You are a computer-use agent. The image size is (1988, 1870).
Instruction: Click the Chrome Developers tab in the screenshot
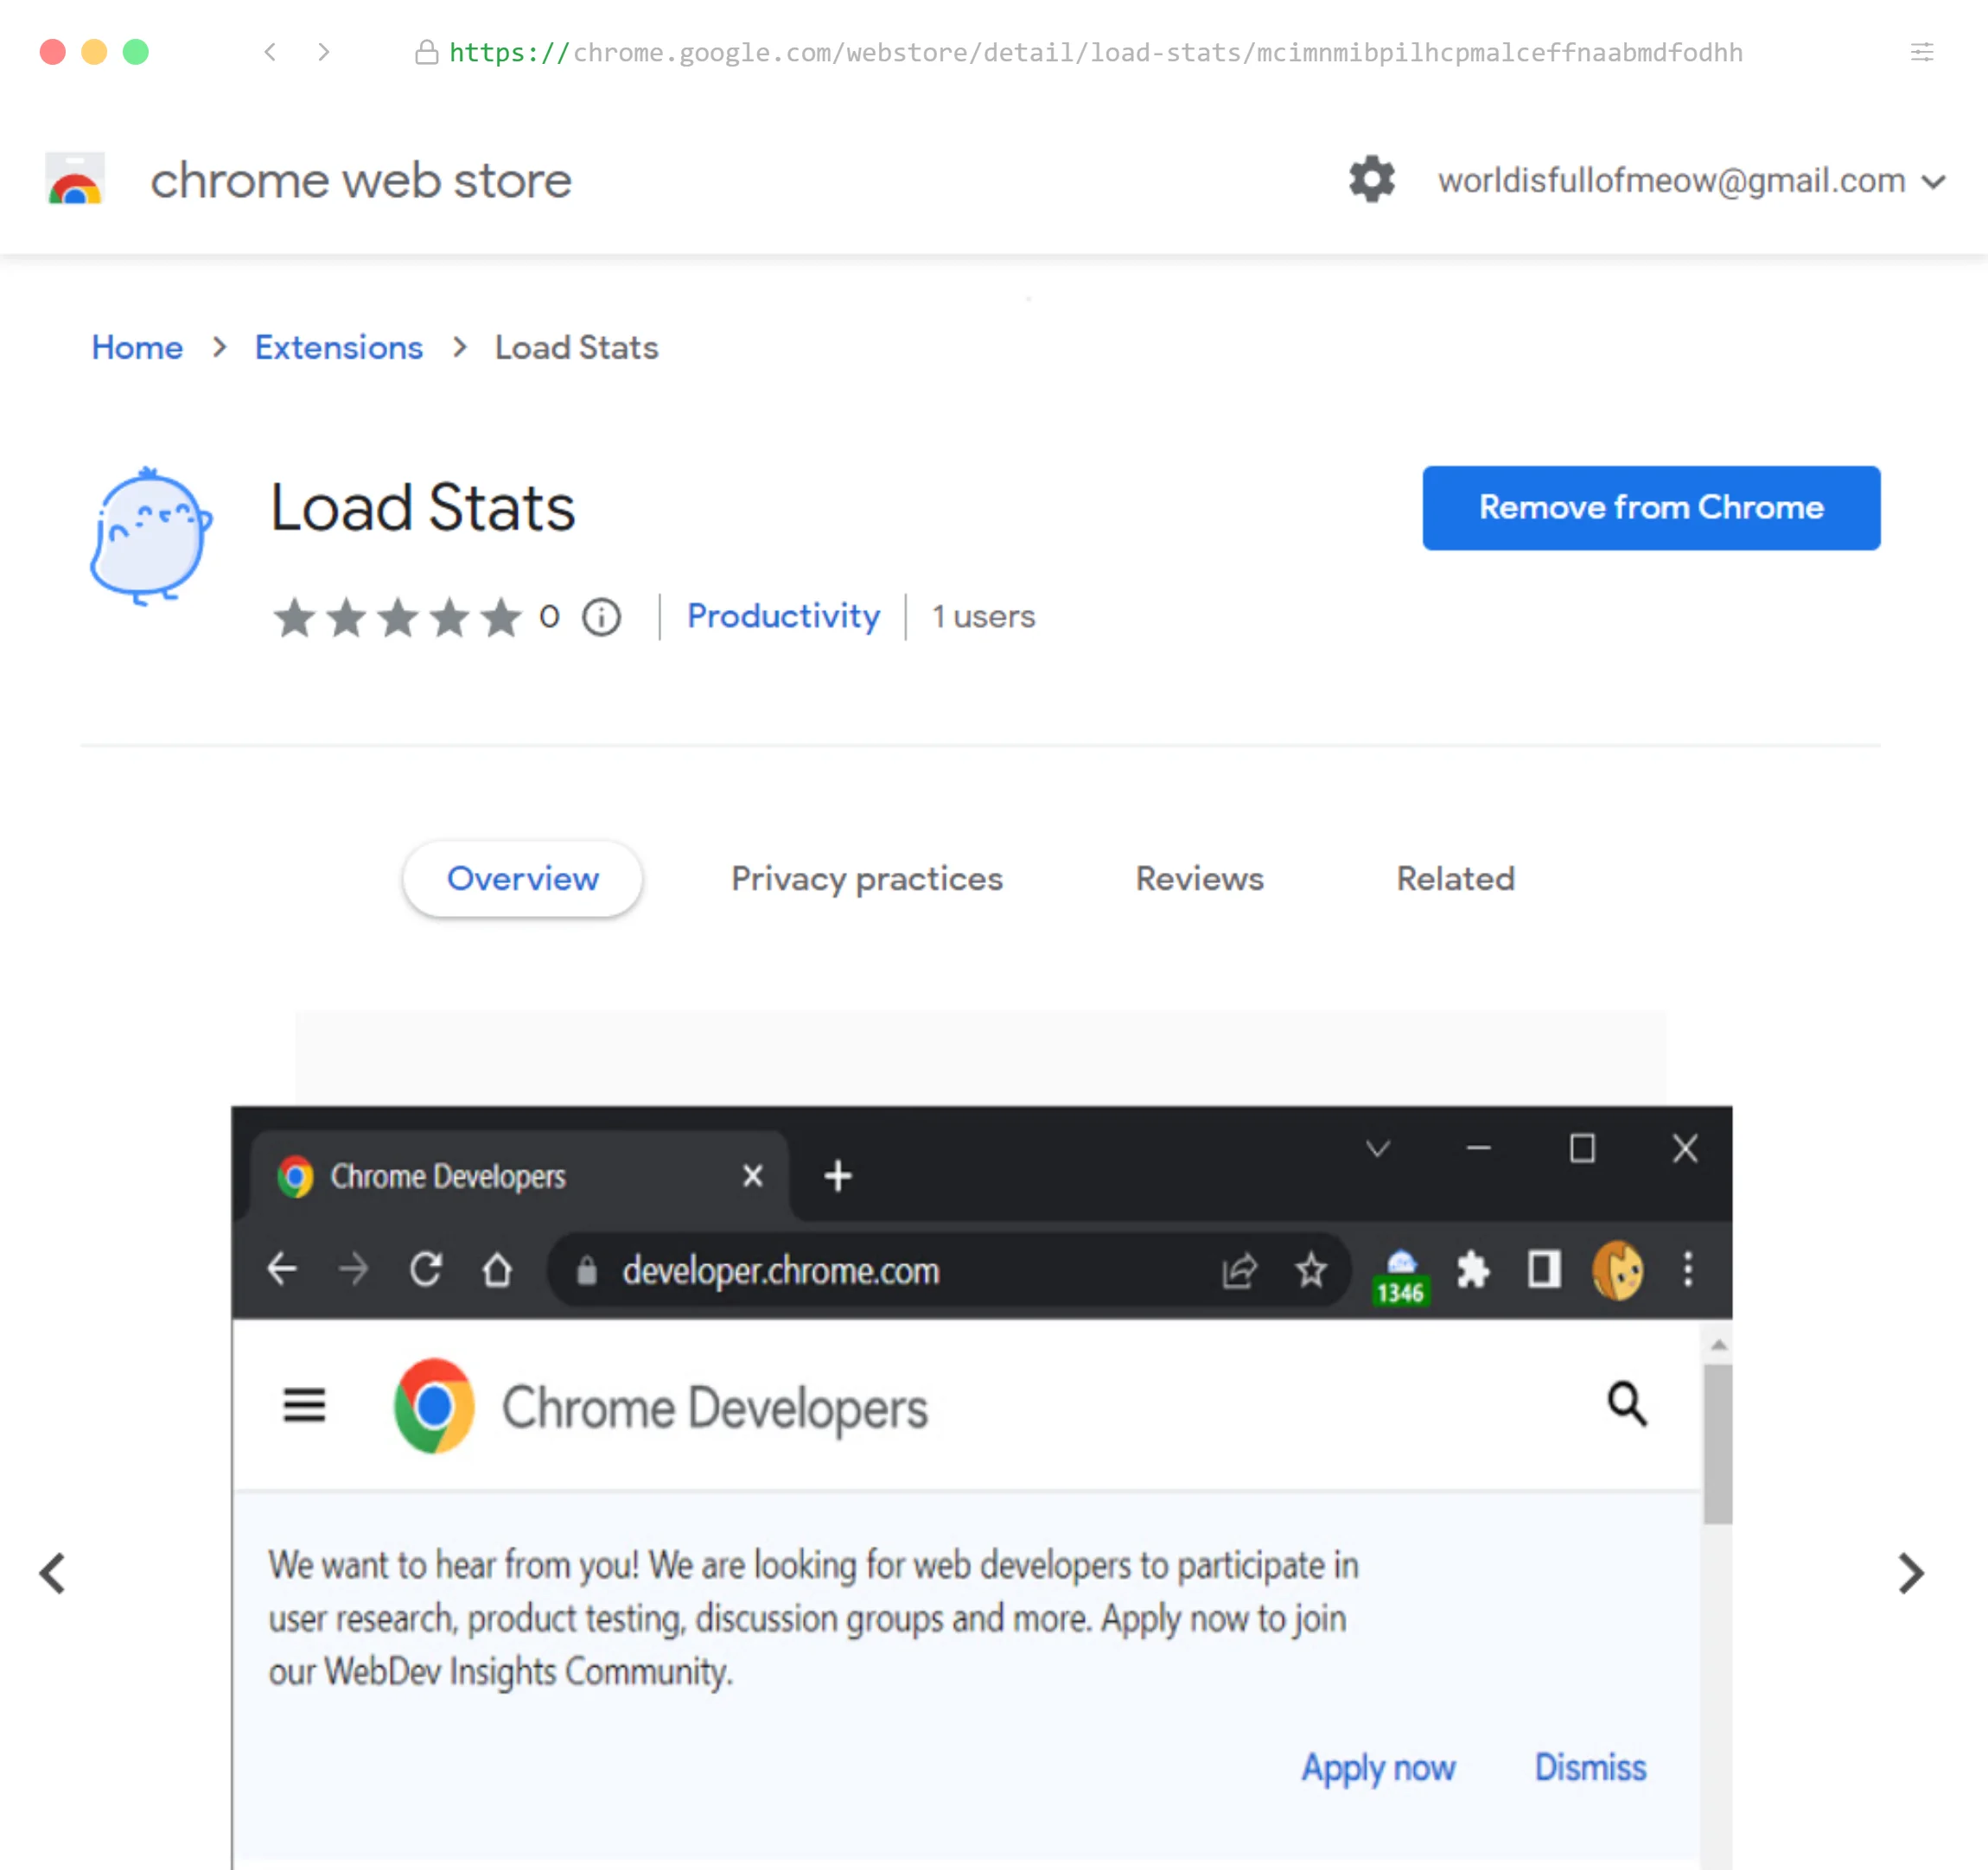click(518, 1176)
